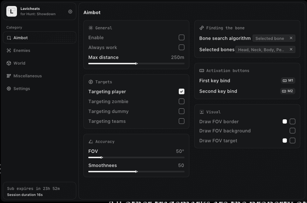Switch to the World category

19,63
